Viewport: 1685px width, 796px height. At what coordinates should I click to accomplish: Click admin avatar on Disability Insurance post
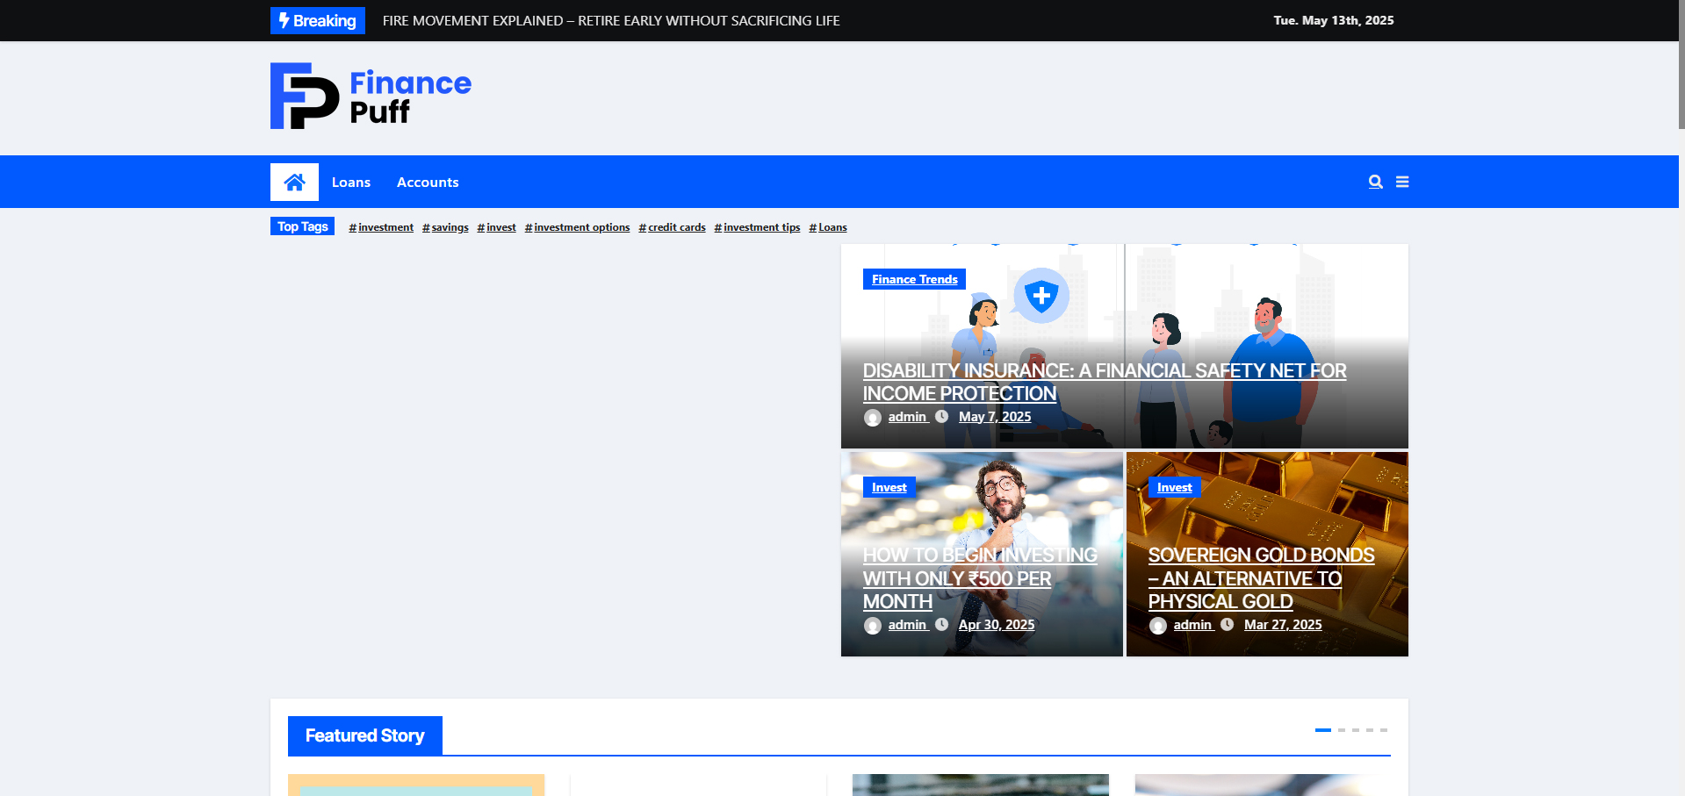pos(872,418)
